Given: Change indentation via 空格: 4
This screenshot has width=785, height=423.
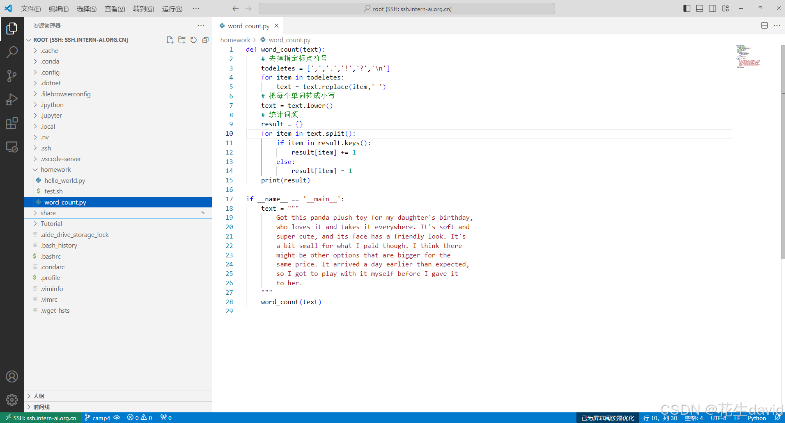Looking at the screenshot, I should pos(694,418).
